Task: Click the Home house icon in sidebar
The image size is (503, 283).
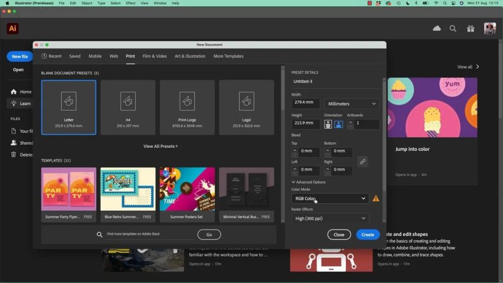Action: (x=13, y=92)
